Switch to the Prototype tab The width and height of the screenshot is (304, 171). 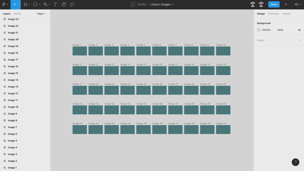(x=273, y=14)
